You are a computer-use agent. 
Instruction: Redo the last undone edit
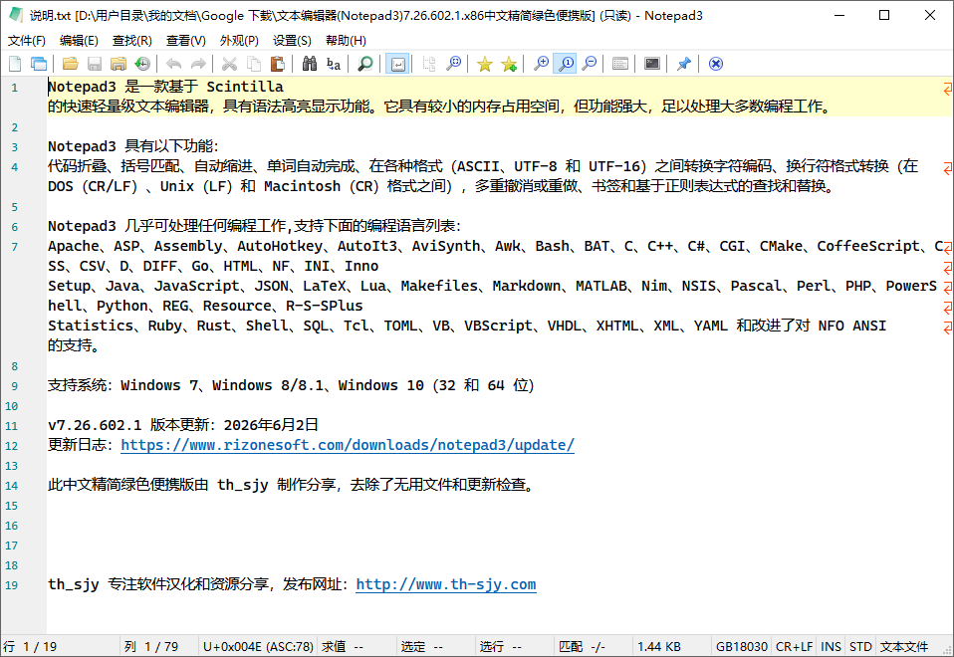coord(198,64)
